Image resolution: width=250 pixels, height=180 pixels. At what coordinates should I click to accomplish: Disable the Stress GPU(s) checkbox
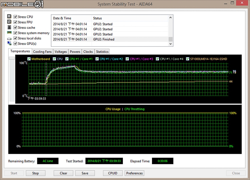pos(15,43)
